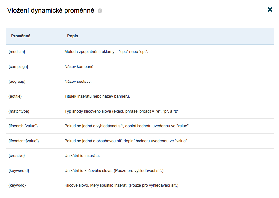This screenshot has height=198, width=279.
Task: Select the {matchtype} variable
Action: [x=19, y=111]
